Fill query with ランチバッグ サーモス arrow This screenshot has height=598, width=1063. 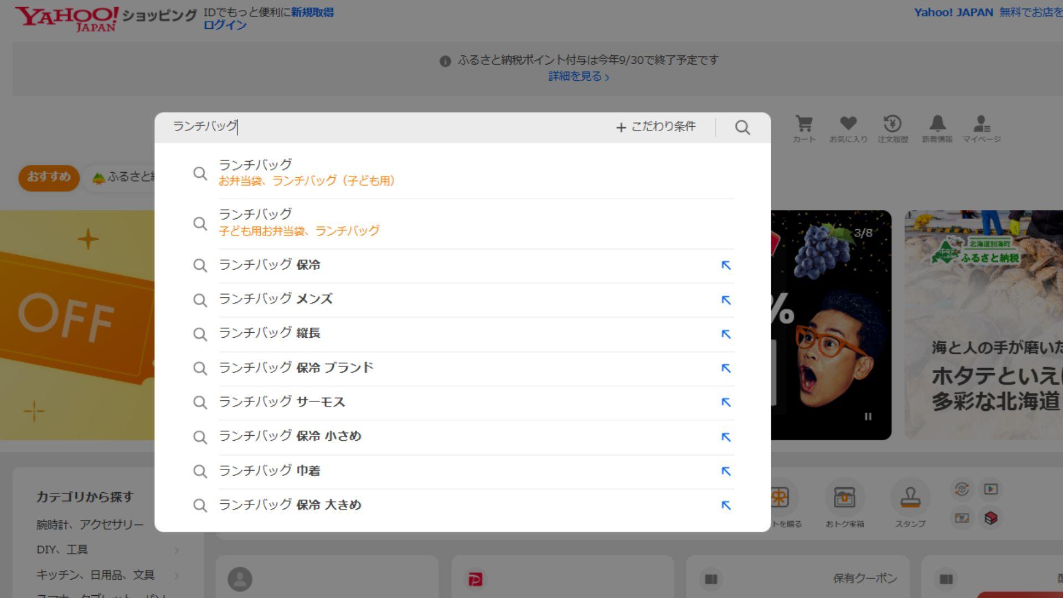pyautogui.click(x=726, y=403)
